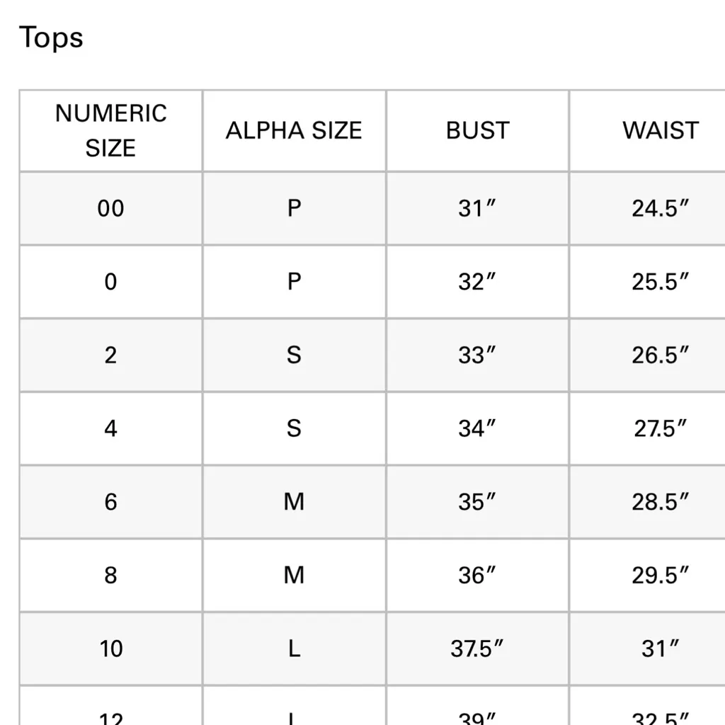Select numeric size 00 cell

tap(110, 208)
